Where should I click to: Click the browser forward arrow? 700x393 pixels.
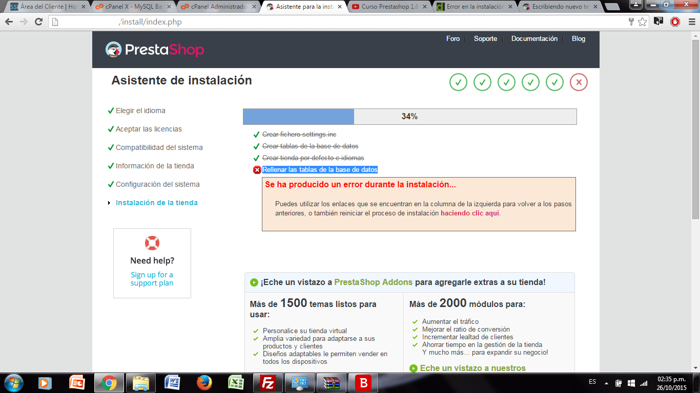click(x=24, y=22)
